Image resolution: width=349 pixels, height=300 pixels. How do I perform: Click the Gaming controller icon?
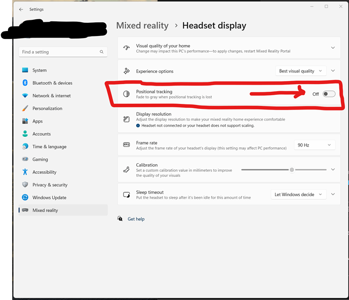[25, 159]
